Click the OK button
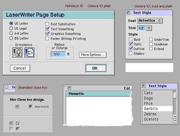Image resolution: width=180 pixels, height=136 pixels. (96, 68)
